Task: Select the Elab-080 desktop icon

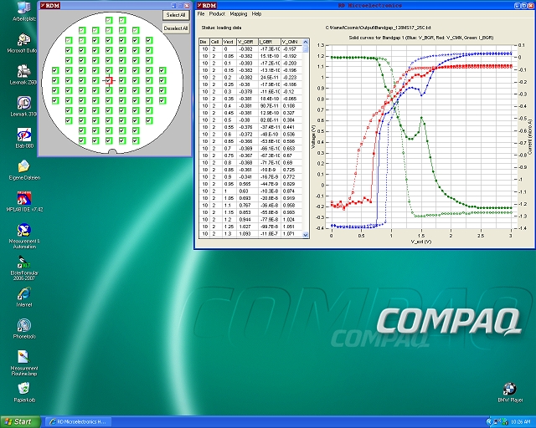Action: tap(23, 135)
